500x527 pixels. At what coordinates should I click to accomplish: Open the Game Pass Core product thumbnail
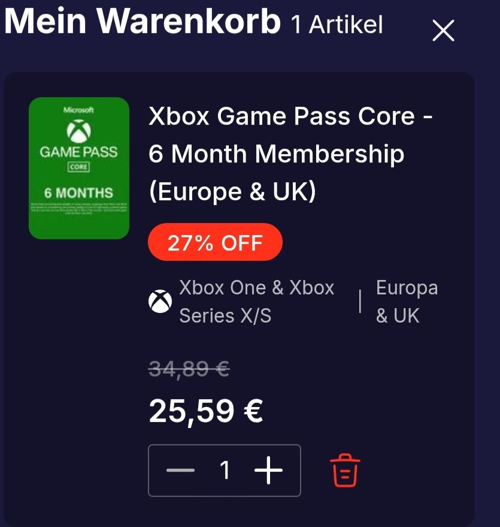click(x=79, y=168)
